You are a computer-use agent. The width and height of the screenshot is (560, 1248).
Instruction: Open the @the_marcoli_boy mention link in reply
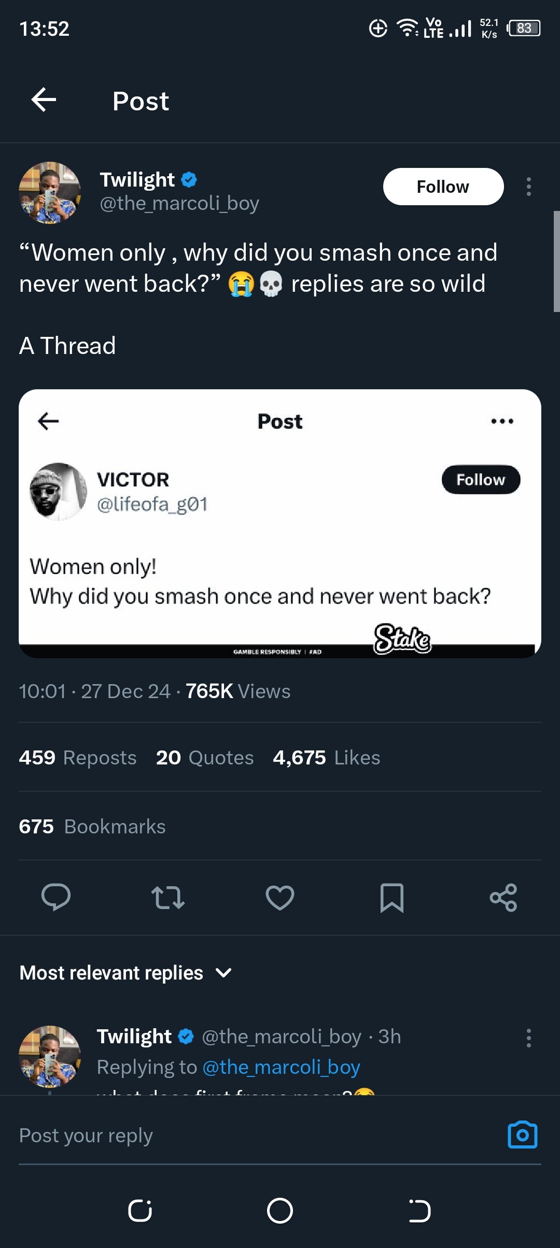click(281, 1067)
